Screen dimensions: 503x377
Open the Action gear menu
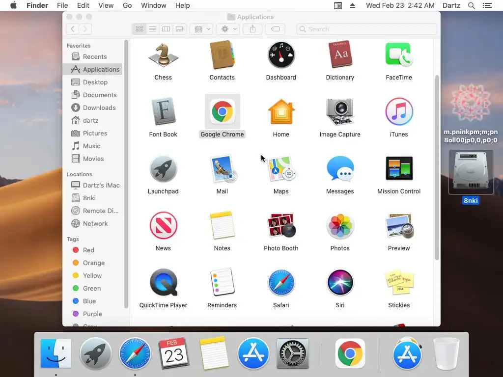click(x=228, y=29)
